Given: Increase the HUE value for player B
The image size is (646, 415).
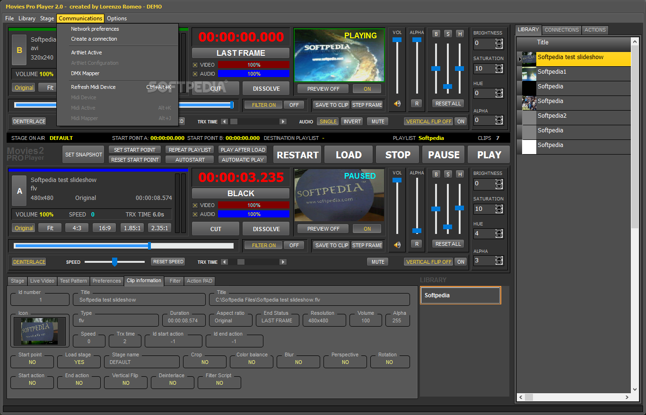Looking at the screenshot, I should pos(499,91).
